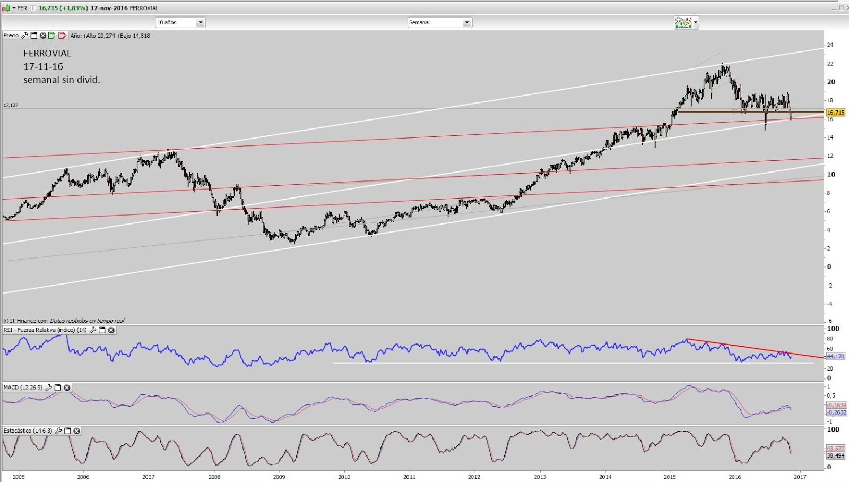Viewport: 849px width, 482px height.
Task: Open Estocástico indicator settings wrench
Action: [x=58, y=431]
